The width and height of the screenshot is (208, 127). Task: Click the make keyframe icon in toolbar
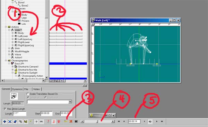click(x=66, y=121)
